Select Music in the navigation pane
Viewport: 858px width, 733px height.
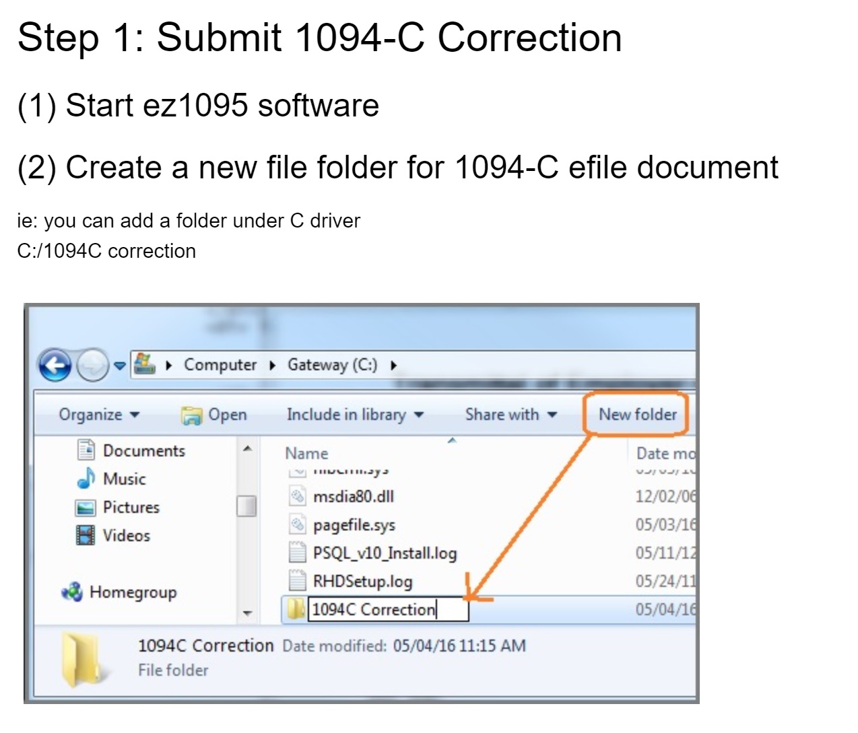[124, 479]
